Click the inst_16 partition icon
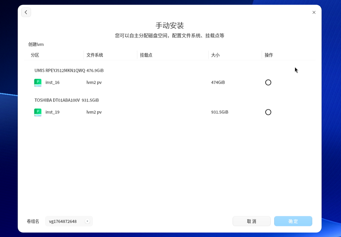 click(x=38, y=83)
